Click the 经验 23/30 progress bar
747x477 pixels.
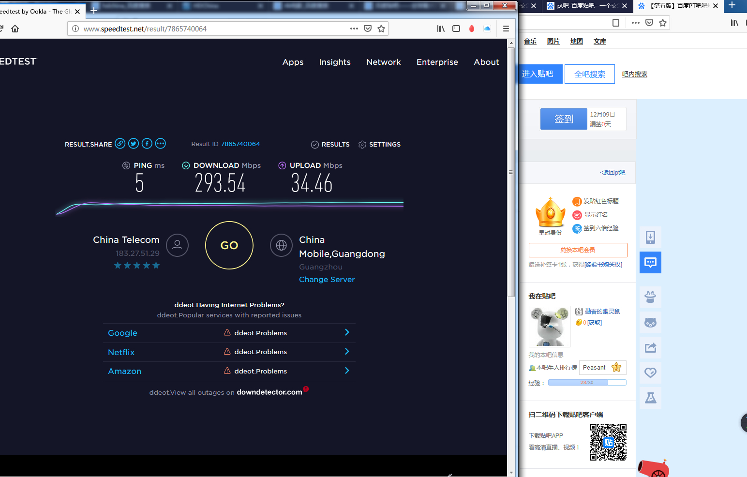587,382
